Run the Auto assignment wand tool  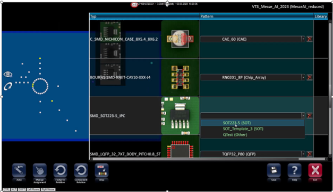[19, 170]
